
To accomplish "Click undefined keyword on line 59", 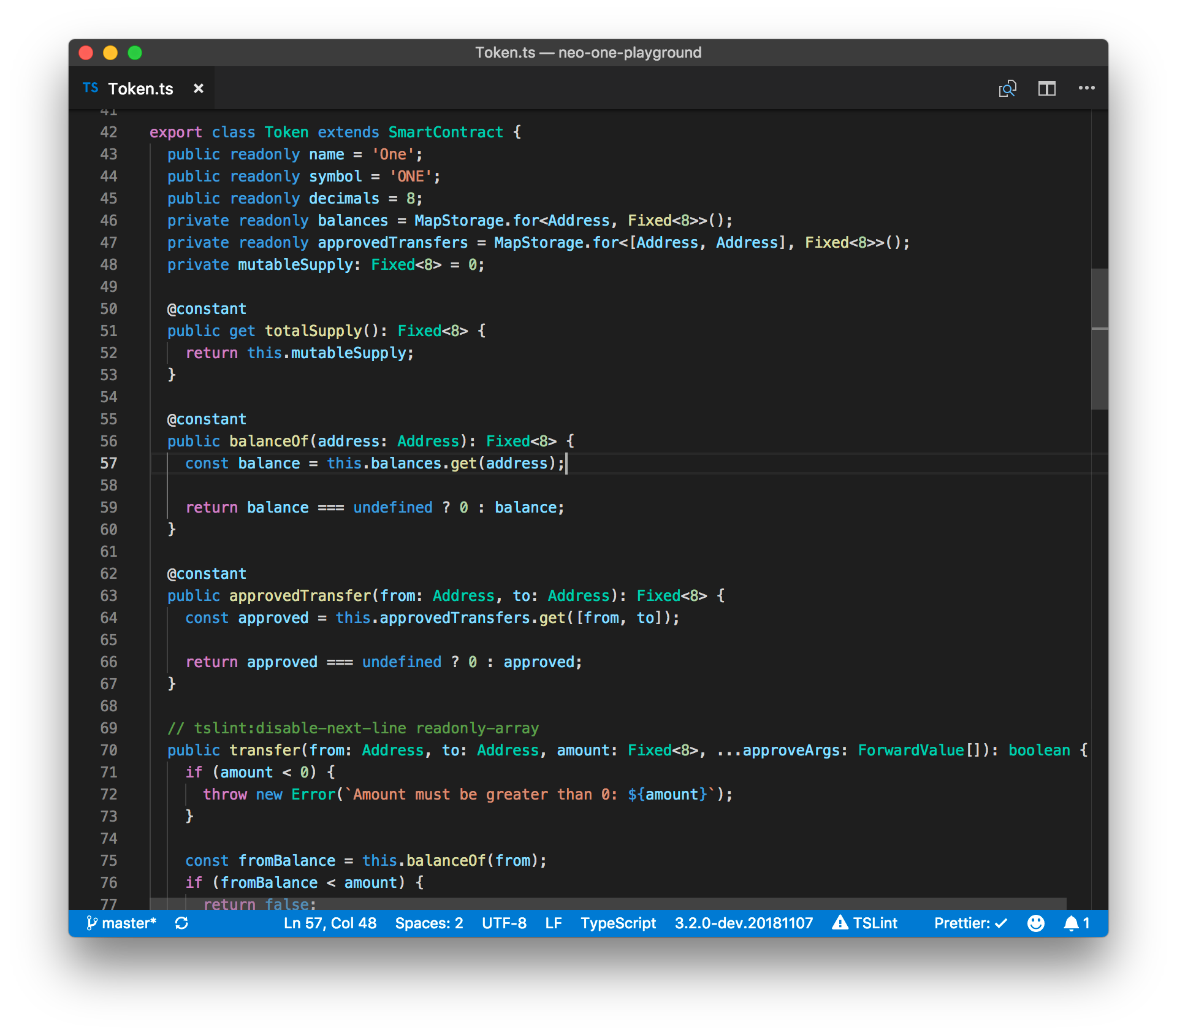I will pyautogui.click(x=393, y=508).
